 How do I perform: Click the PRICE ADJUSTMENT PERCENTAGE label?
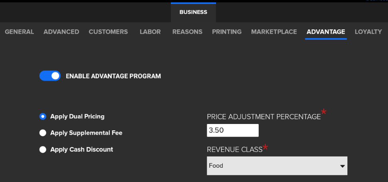tap(263, 117)
